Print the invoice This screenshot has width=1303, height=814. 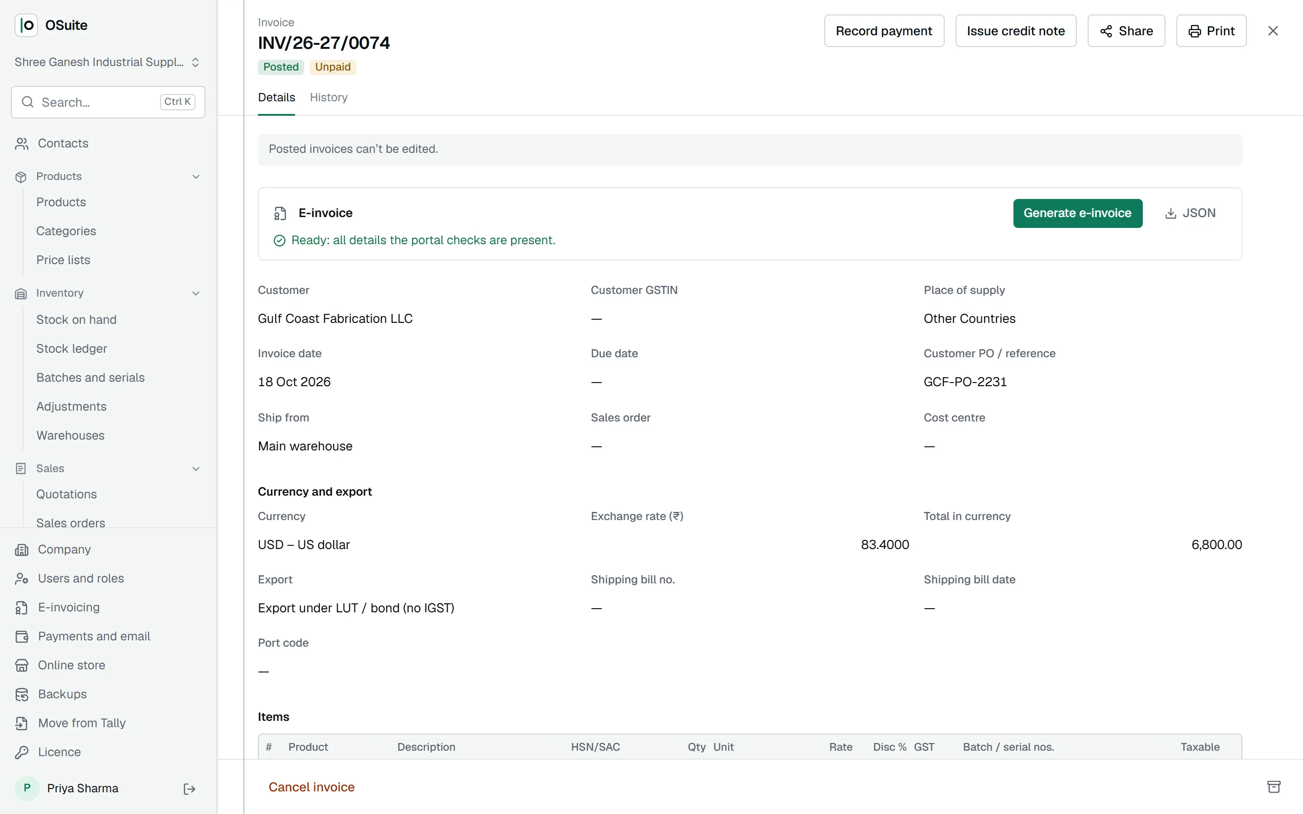(x=1211, y=31)
